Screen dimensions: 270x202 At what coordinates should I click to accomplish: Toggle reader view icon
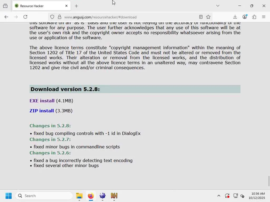coord(201,17)
